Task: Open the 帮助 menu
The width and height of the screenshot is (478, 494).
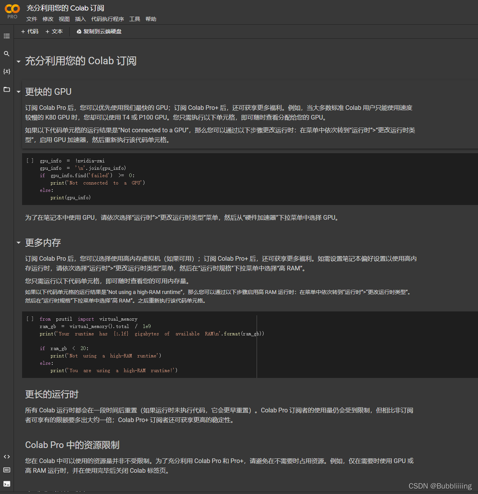Action: [151, 19]
